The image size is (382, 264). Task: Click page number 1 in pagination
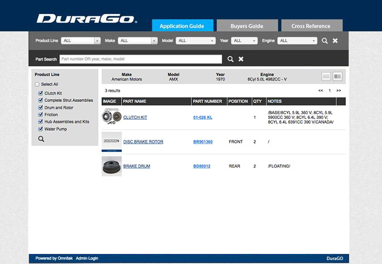pyautogui.click(x=330, y=91)
